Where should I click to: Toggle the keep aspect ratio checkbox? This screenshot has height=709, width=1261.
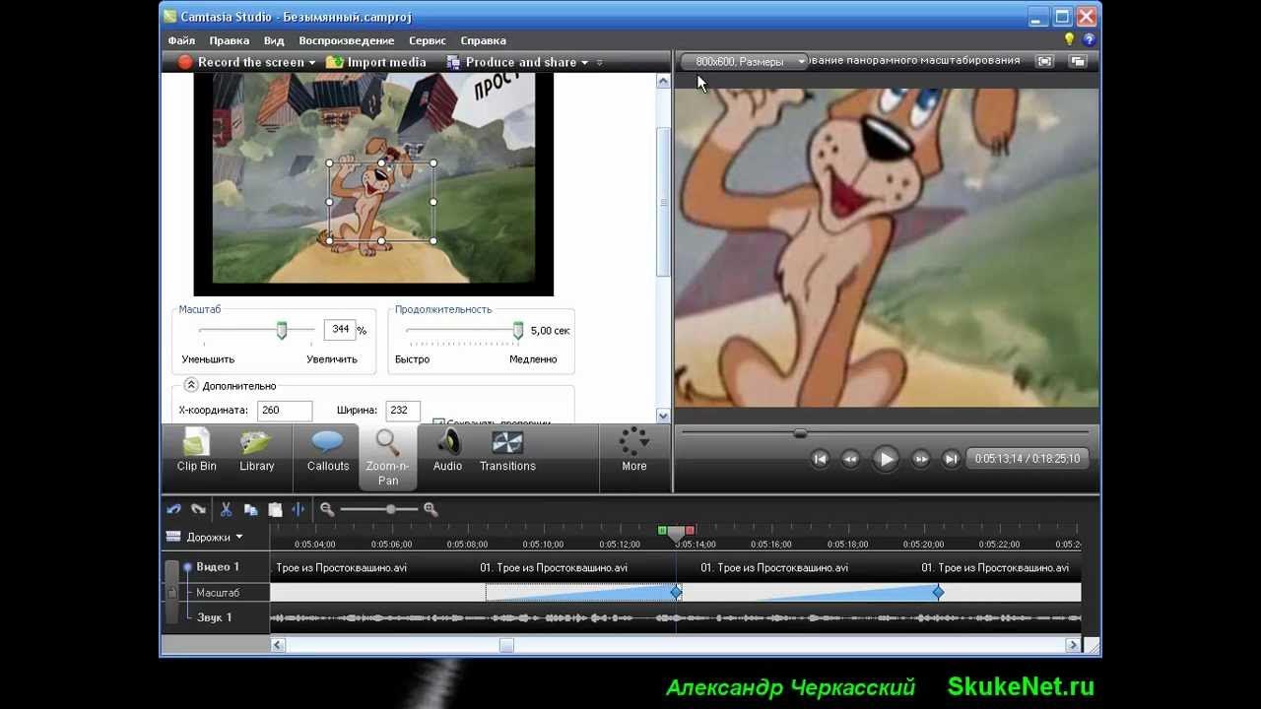pos(438,422)
